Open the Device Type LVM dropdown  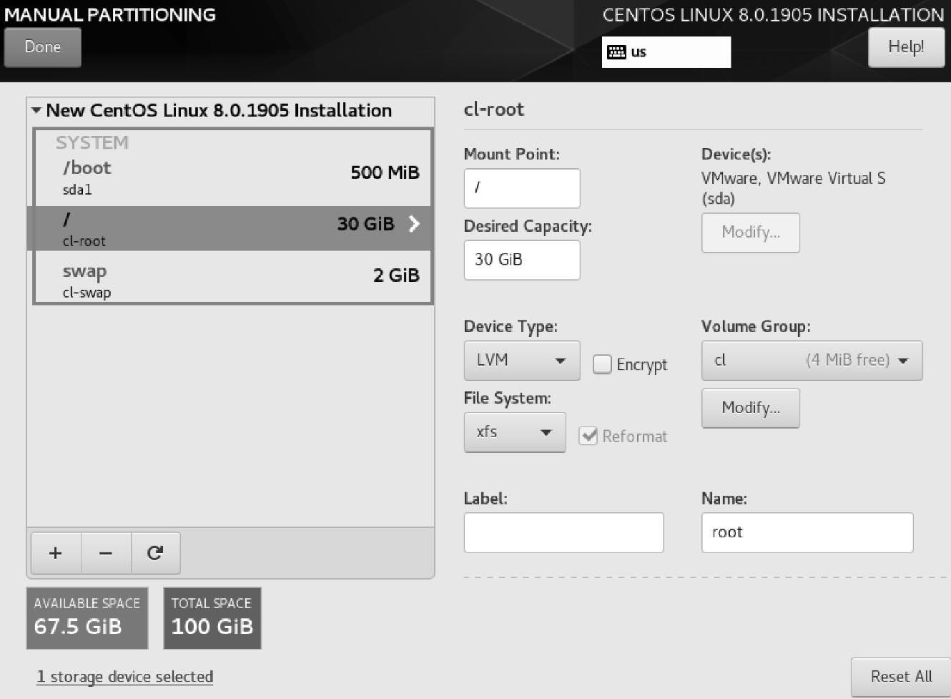(x=521, y=361)
